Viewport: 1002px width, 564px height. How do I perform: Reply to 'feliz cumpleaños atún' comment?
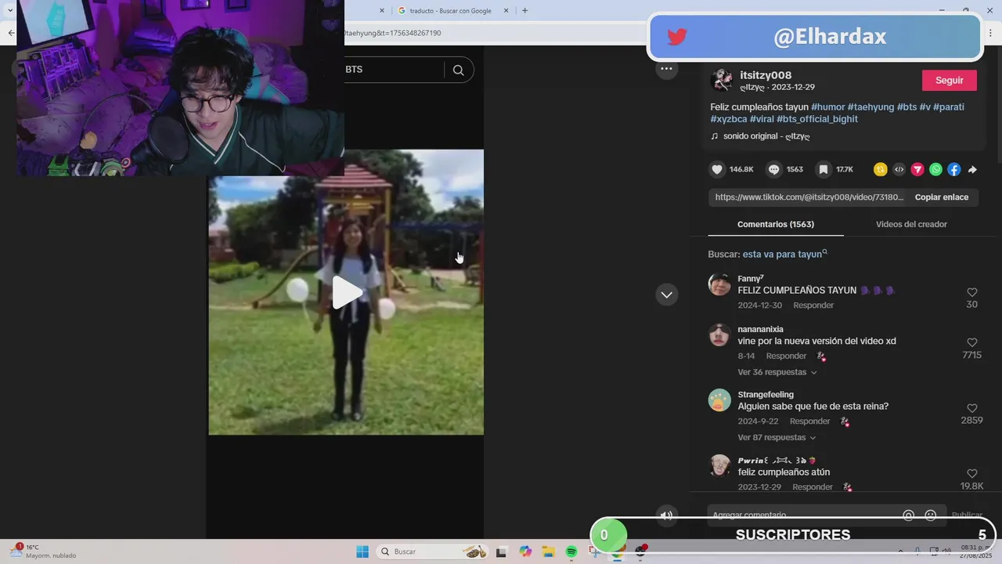pos(813,487)
